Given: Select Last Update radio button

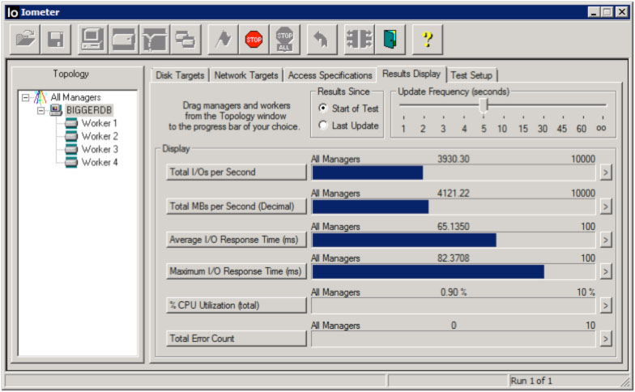Looking at the screenshot, I should [x=322, y=125].
